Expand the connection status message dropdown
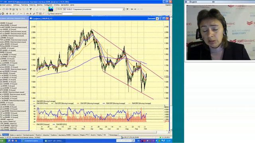255x143 pixels. [x=124, y=9]
